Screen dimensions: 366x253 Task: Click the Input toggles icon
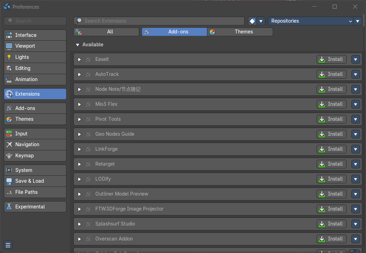point(9,134)
